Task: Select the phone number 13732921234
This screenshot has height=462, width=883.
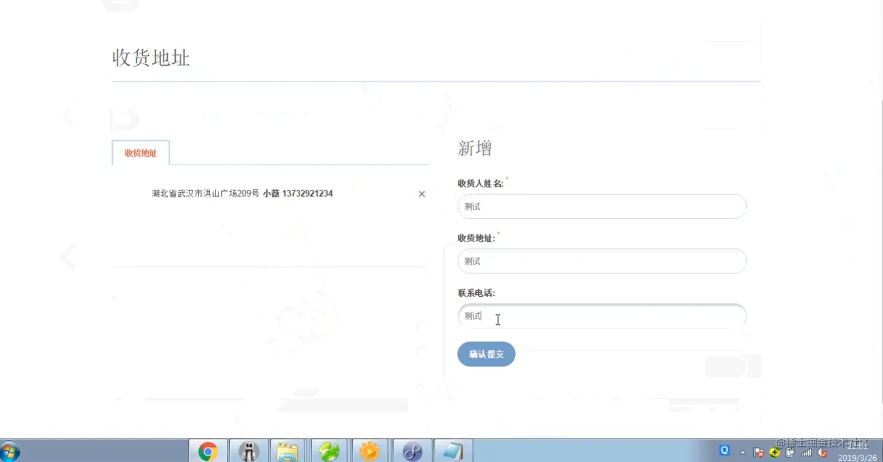Action: 307,194
